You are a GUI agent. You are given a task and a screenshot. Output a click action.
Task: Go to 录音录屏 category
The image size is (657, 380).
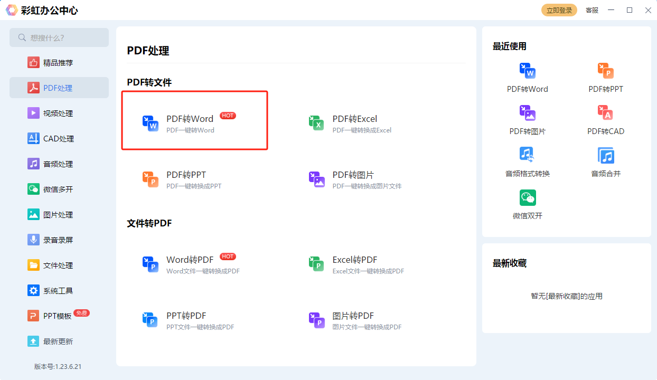(x=59, y=240)
